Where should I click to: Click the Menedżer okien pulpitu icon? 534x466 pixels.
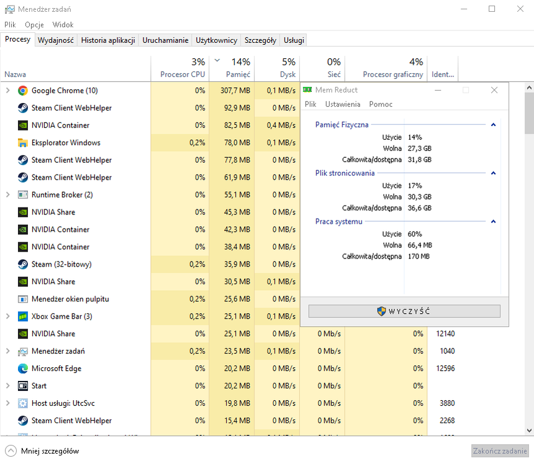pos(23,299)
